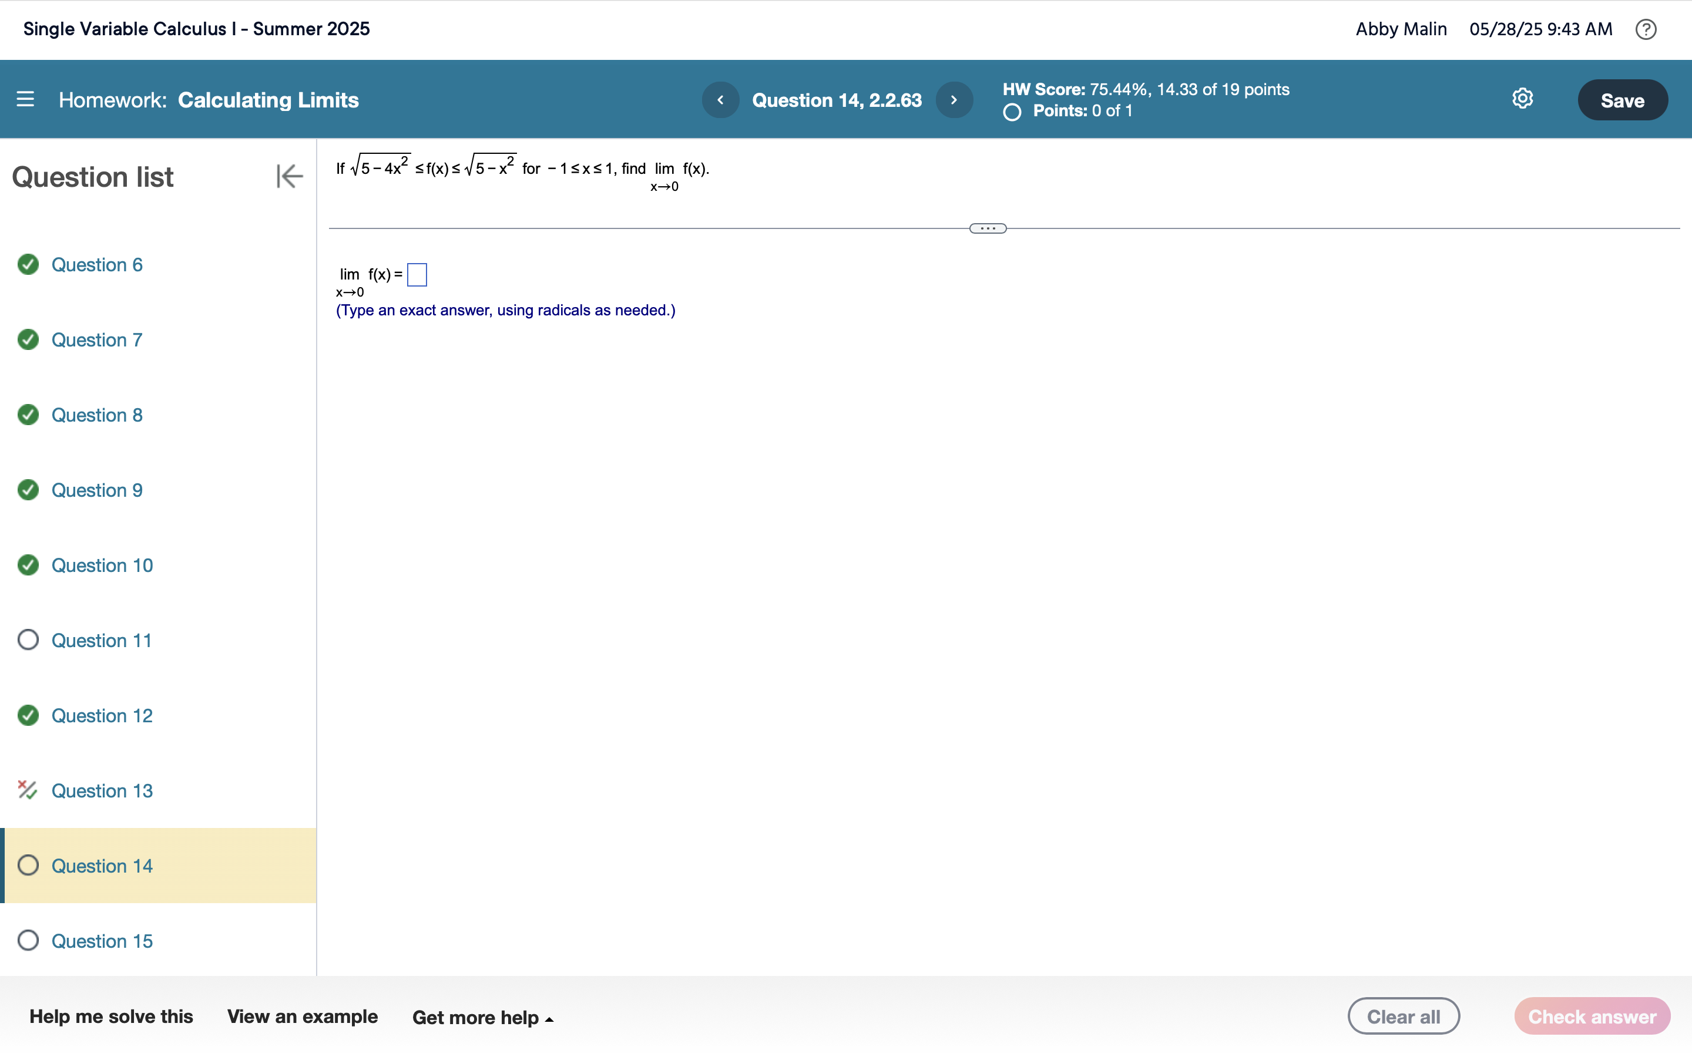Expand Get more help menu
This screenshot has height=1057, width=1692.
coord(482,1017)
